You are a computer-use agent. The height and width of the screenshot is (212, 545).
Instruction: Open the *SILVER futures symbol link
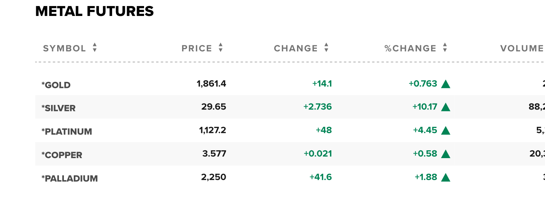pos(59,108)
